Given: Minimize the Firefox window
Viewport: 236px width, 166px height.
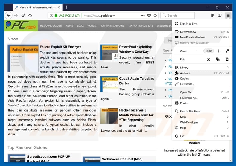Looking at the screenshot, I should tap(207, 7).
